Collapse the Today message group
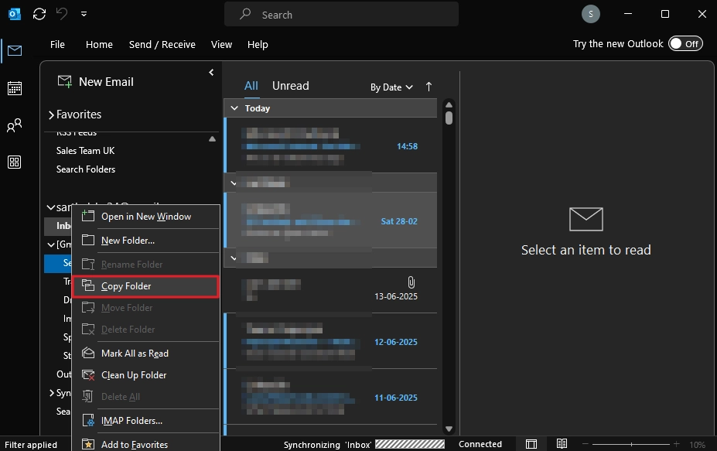 (234, 108)
